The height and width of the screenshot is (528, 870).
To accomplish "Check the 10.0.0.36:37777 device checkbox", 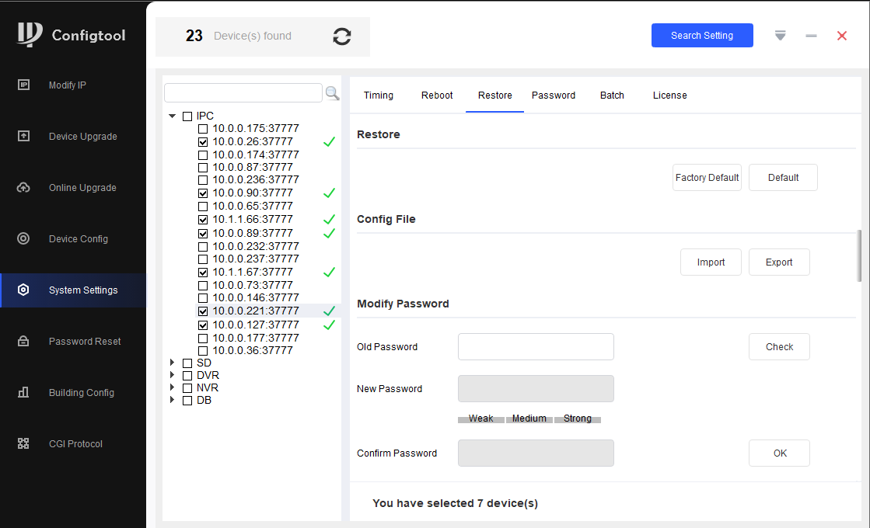I will [203, 351].
